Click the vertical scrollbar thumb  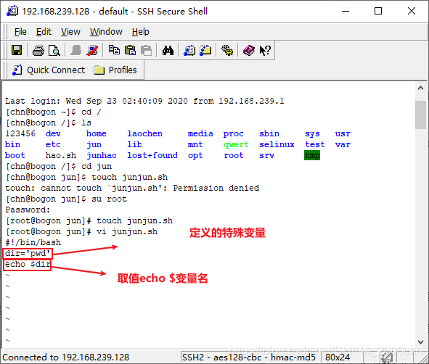click(x=420, y=115)
